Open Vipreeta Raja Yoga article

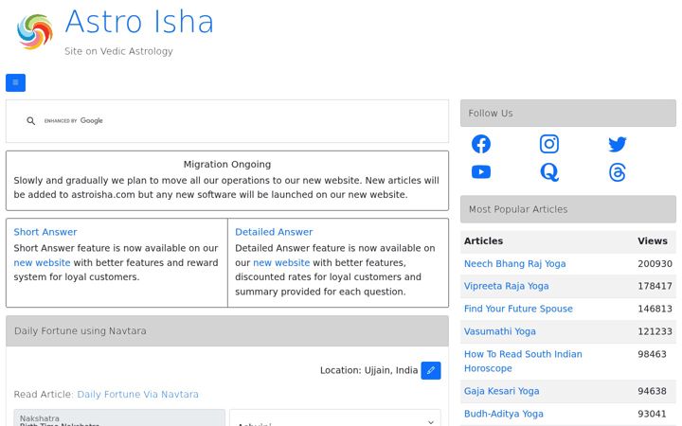pos(506,286)
